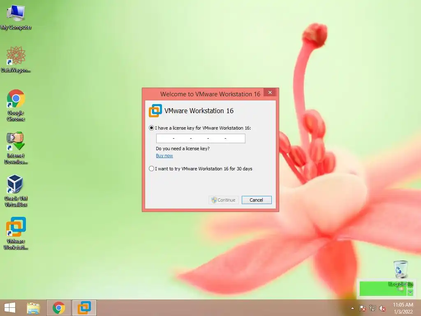This screenshot has width=421, height=316.
Task: Select the Internet Download Manager desktop shortcut
Action: click(x=16, y=148)
